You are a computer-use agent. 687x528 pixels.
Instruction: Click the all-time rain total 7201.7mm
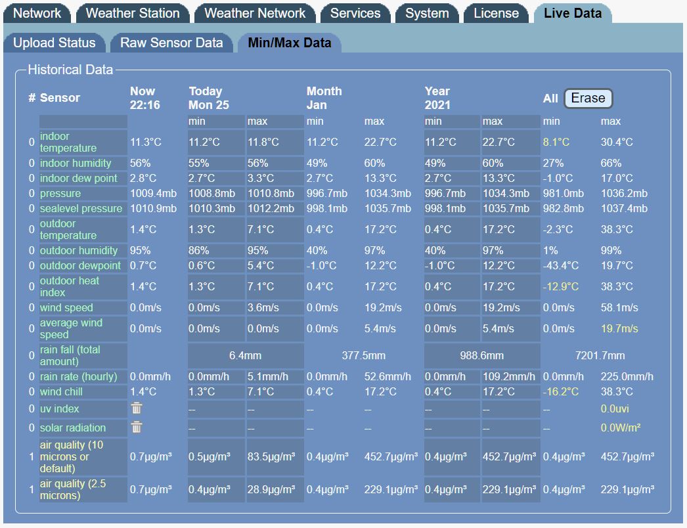(x=600, y=355)
